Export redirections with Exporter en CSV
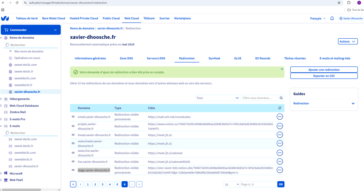Screen dimensions: 364x191 (x=323, y=76)
